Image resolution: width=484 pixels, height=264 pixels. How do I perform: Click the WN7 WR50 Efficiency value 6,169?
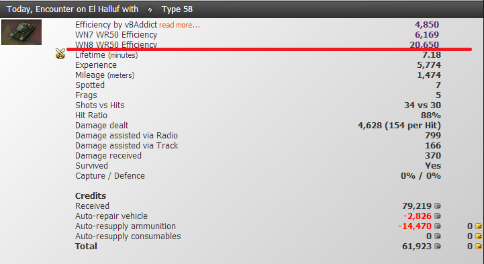[x=427, y=34]
